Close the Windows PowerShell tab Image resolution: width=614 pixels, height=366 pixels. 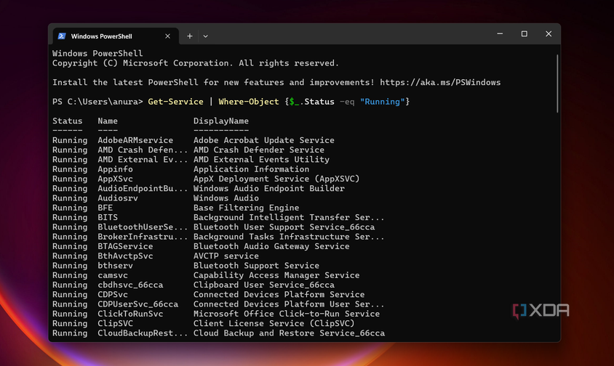pos(168,36)
